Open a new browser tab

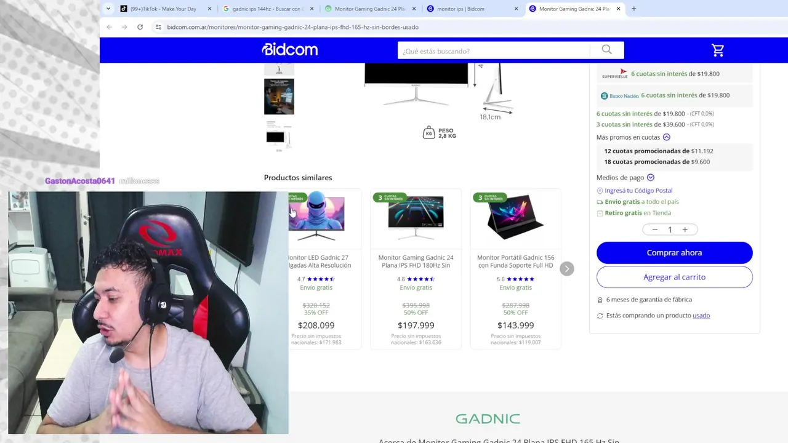[x=634, y=9]
